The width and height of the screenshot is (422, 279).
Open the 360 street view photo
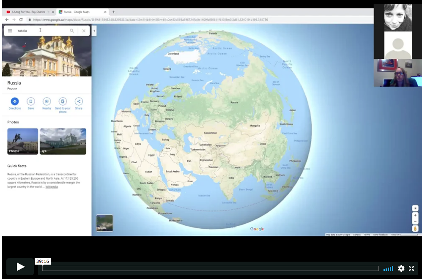(63, 141)
